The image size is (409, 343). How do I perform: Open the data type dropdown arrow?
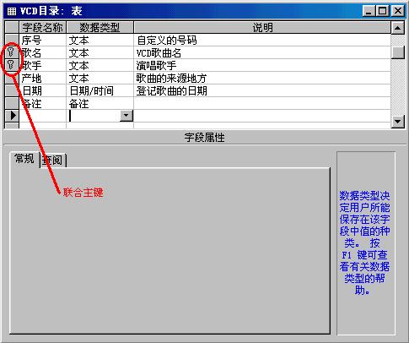coord(126,116)
